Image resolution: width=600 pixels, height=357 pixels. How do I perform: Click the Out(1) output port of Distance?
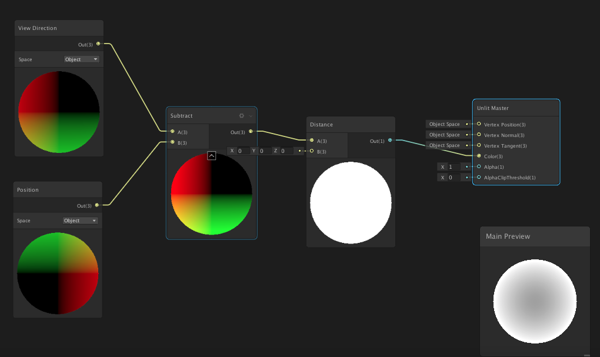pyautogui.click(x=390, y=141)
